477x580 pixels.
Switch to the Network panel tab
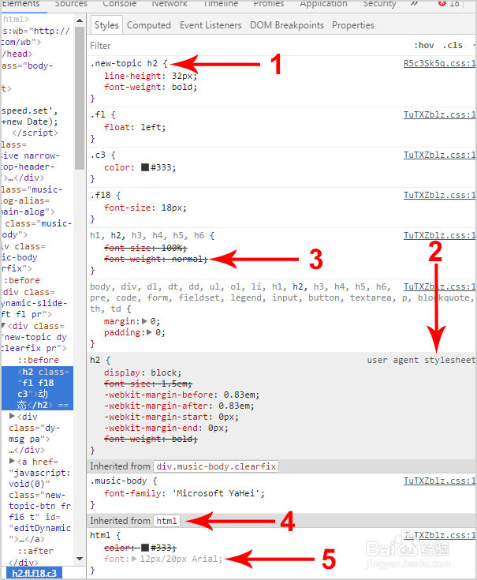pos(170,4)
